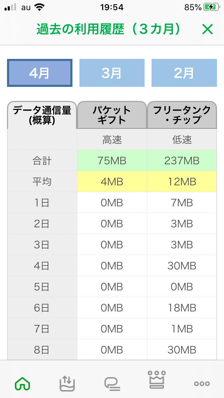This screenshot has height=398, width=224.
Task: Tap the green home icon
Action: pos(22,384)
